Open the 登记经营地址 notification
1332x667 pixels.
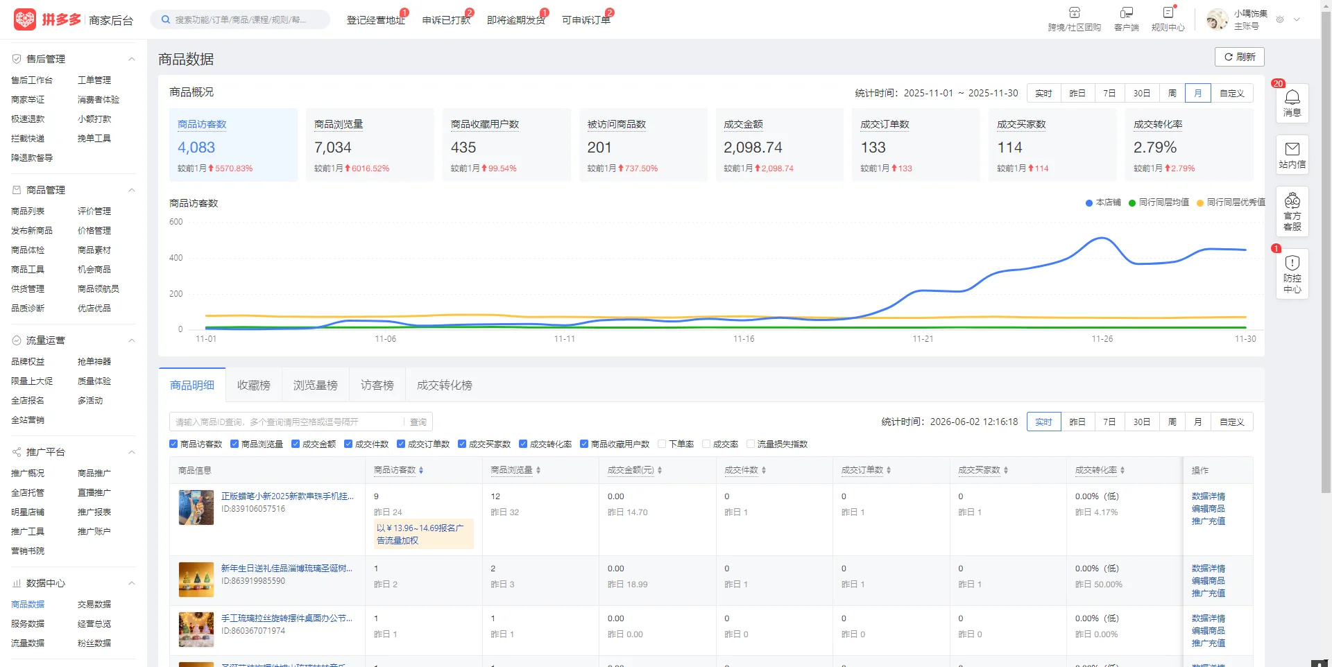[376, 20]
